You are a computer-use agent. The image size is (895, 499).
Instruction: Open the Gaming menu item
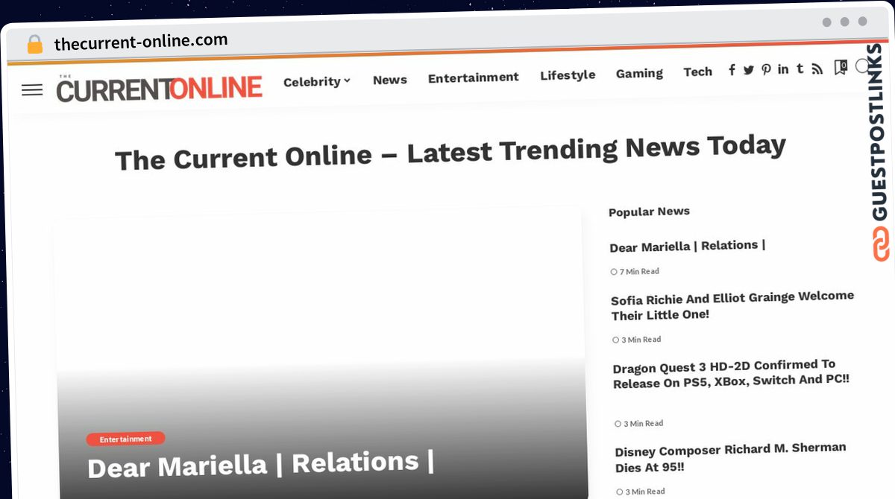(639, 73)
